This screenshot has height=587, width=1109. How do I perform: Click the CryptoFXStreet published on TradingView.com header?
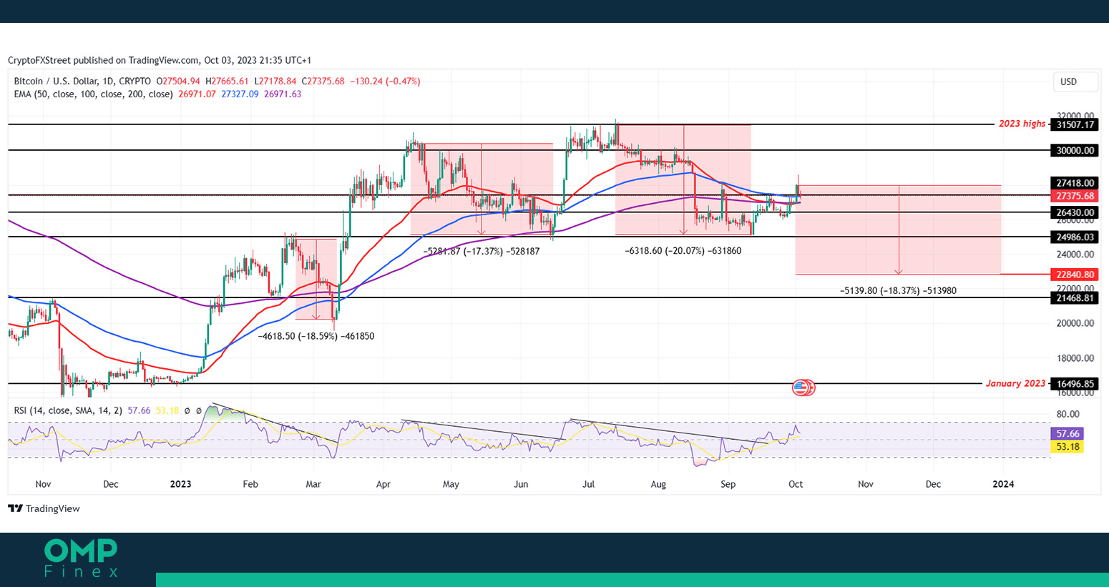pyautogui.click(x=160, y=60)
